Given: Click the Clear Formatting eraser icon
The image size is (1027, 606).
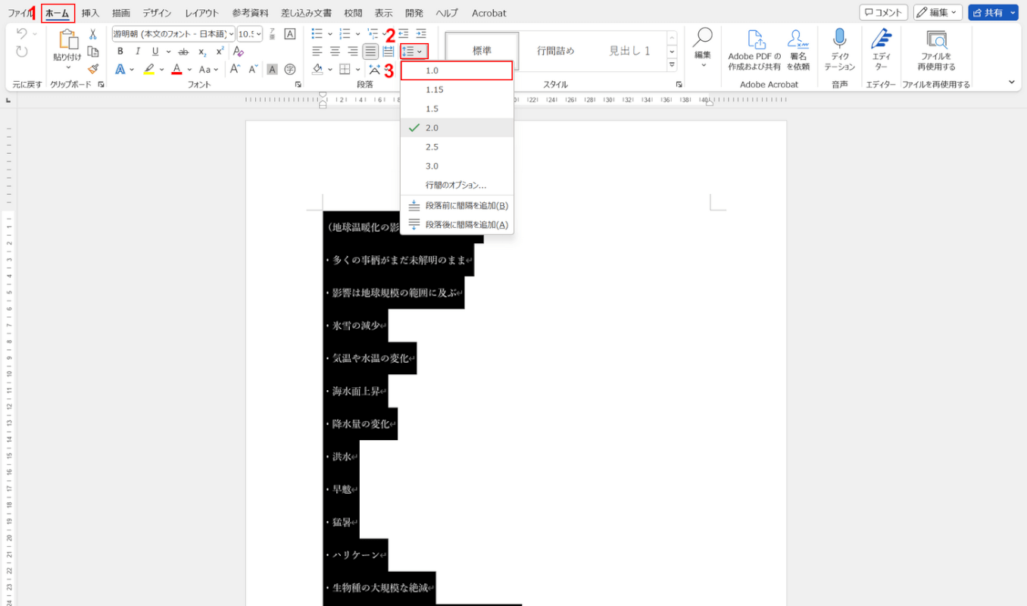Looking at the screenshot, I should pos(239,52).
